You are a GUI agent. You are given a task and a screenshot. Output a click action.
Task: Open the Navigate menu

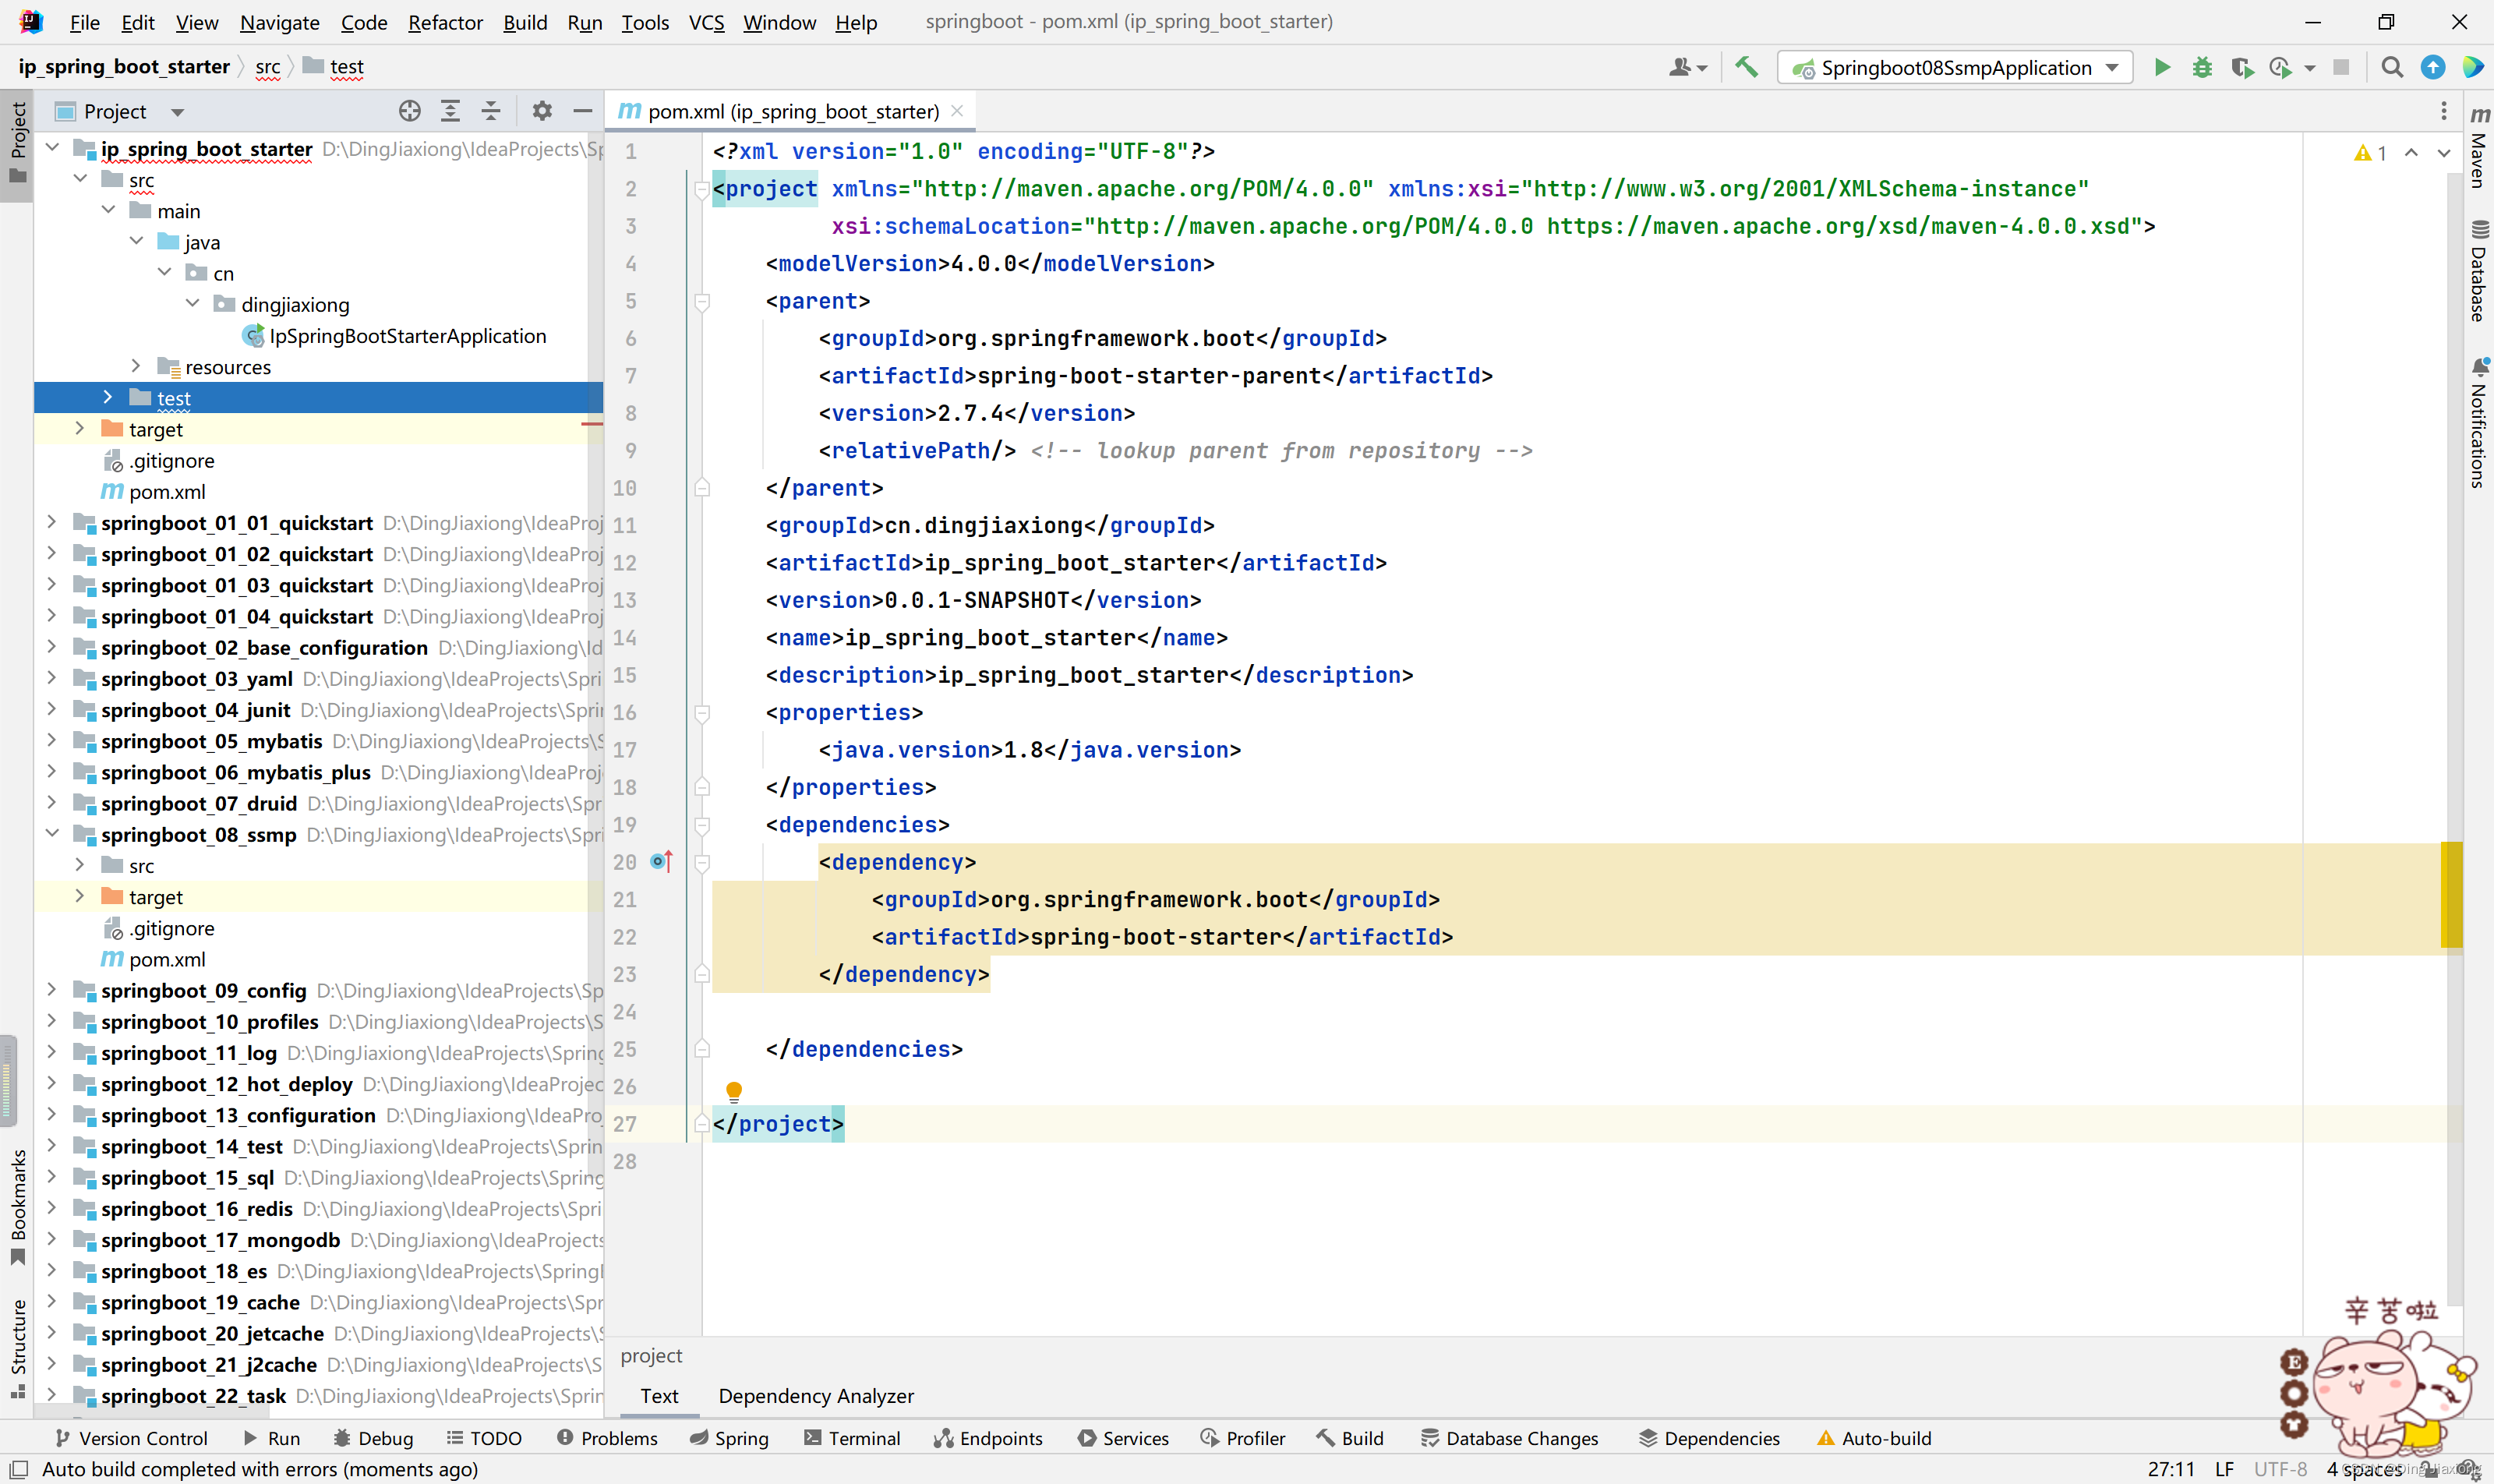pos(279,22)
